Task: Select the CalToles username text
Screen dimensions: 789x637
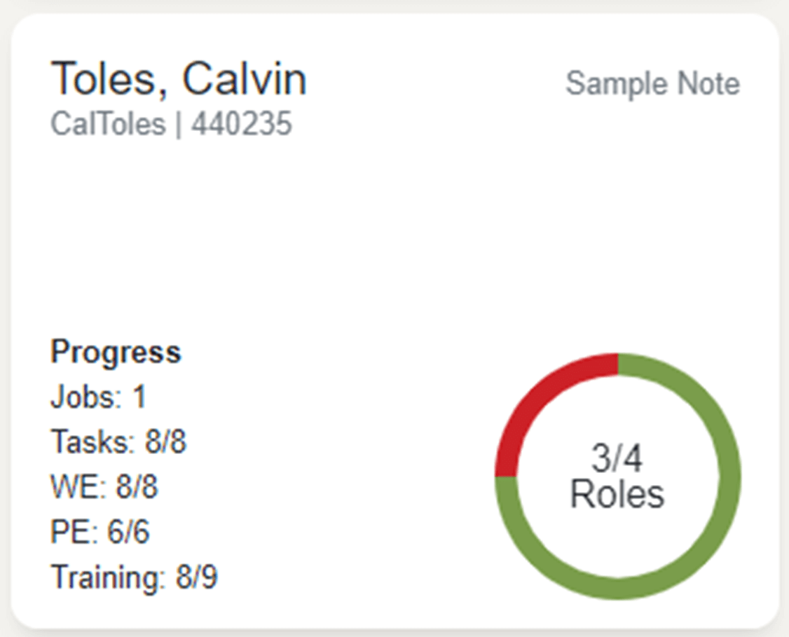Action: [x=108, y=125]
